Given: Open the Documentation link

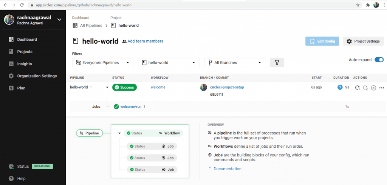Looking at the screenshot, I should click(x=227, y=169).
